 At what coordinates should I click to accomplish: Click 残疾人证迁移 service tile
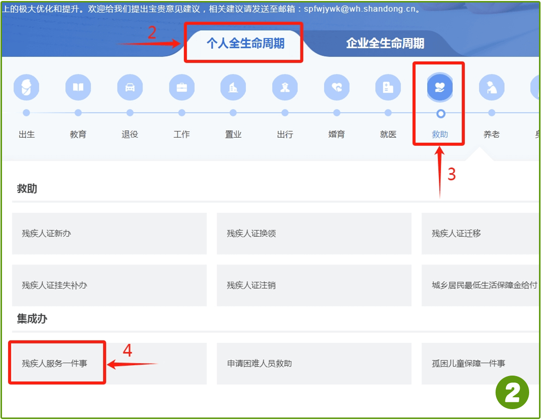(480, 233)
